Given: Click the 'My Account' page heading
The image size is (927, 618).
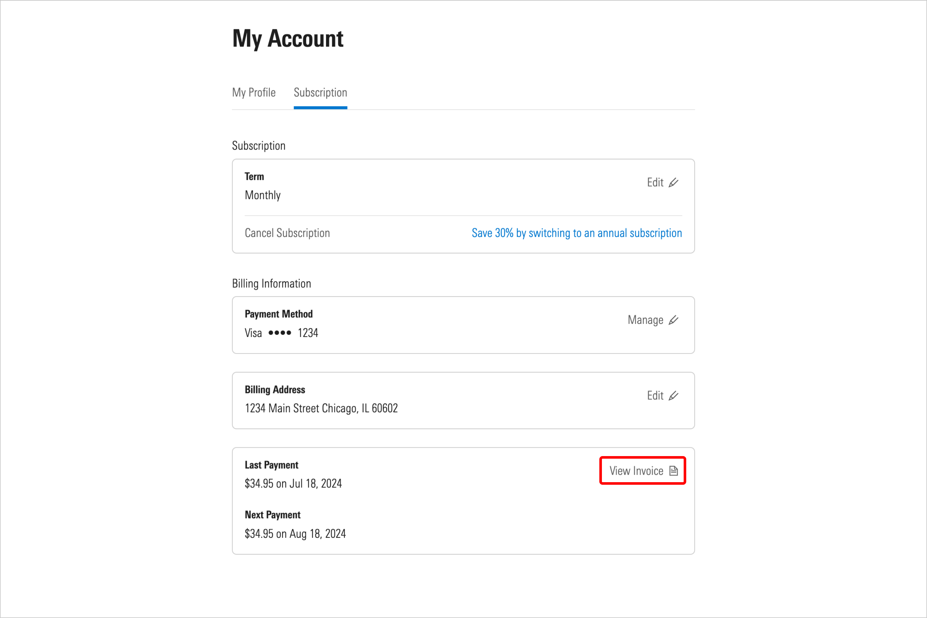Looking at the screenshot, I should pyautogui.click(x=288, y=39).
